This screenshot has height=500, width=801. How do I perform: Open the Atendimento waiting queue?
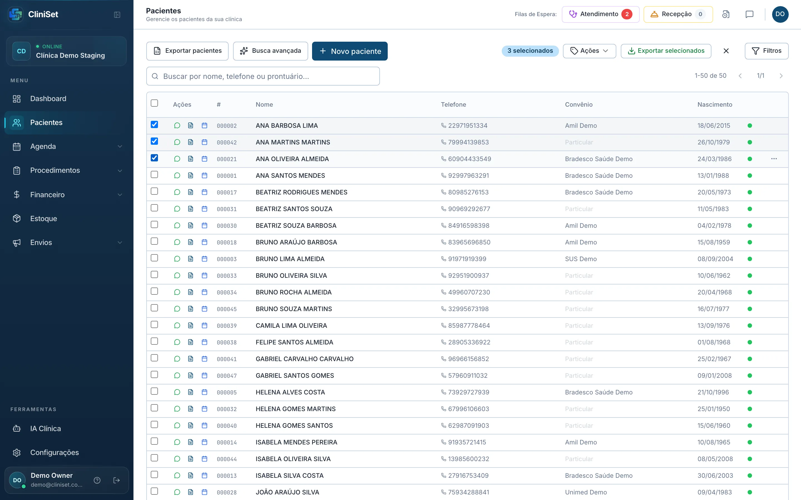point(600,14)
